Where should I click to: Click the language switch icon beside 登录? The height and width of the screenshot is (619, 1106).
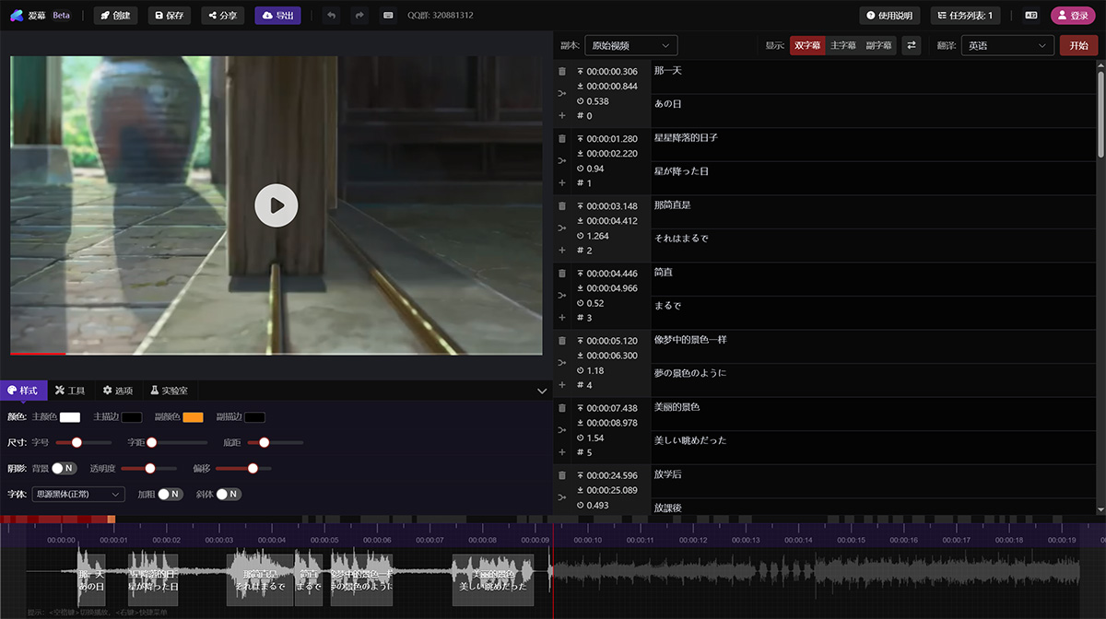tap(1030, 16)
